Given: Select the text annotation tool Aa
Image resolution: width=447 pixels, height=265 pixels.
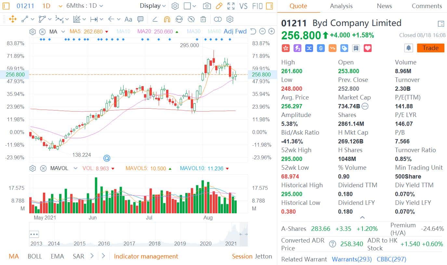Looking at the screenshot, I should pos(128,20).
